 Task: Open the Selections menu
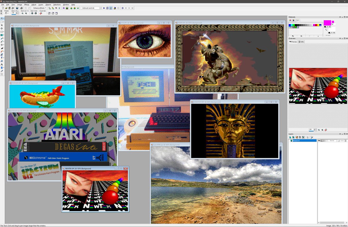point(57,5)
